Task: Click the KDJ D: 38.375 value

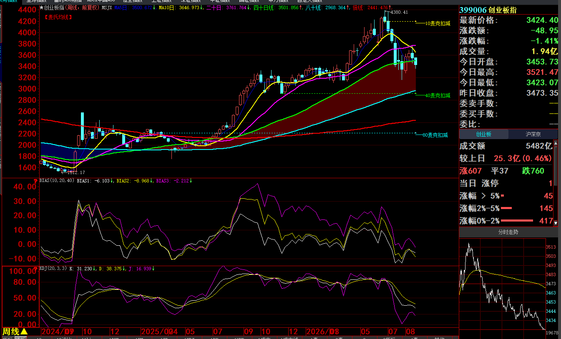Action: pos(113,269)
